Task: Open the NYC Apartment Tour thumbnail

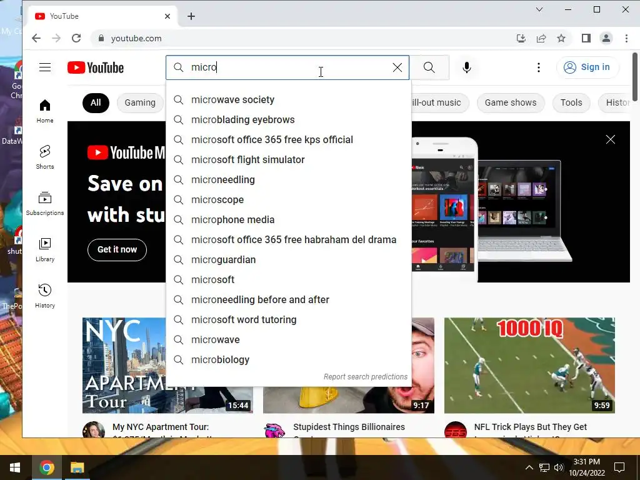Action: point(124,365)
